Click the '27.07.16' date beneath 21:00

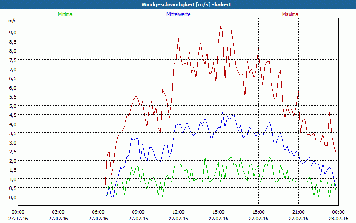pos(299,219)
